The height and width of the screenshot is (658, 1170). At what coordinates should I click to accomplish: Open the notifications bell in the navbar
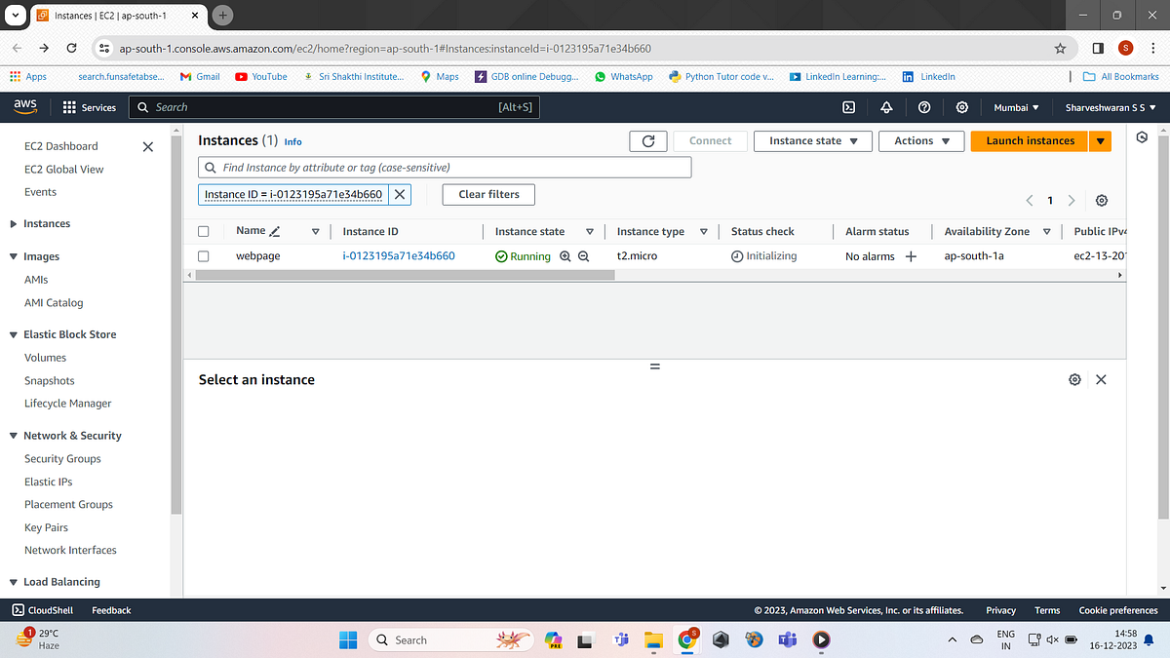[886, 107]
